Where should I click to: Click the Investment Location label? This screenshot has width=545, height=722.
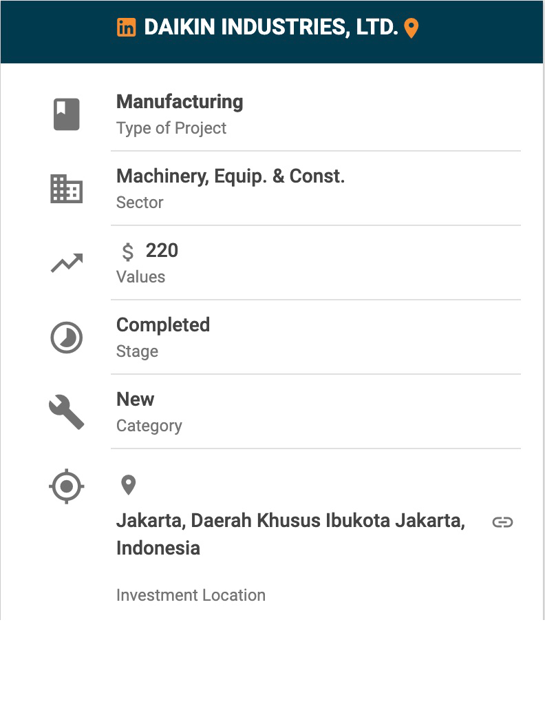191,595
